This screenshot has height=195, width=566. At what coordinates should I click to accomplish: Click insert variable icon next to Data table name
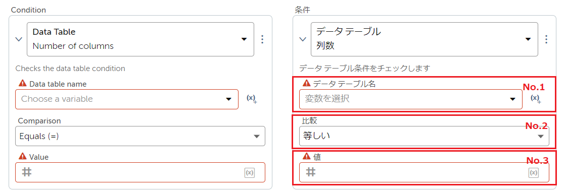click(252, 99)
